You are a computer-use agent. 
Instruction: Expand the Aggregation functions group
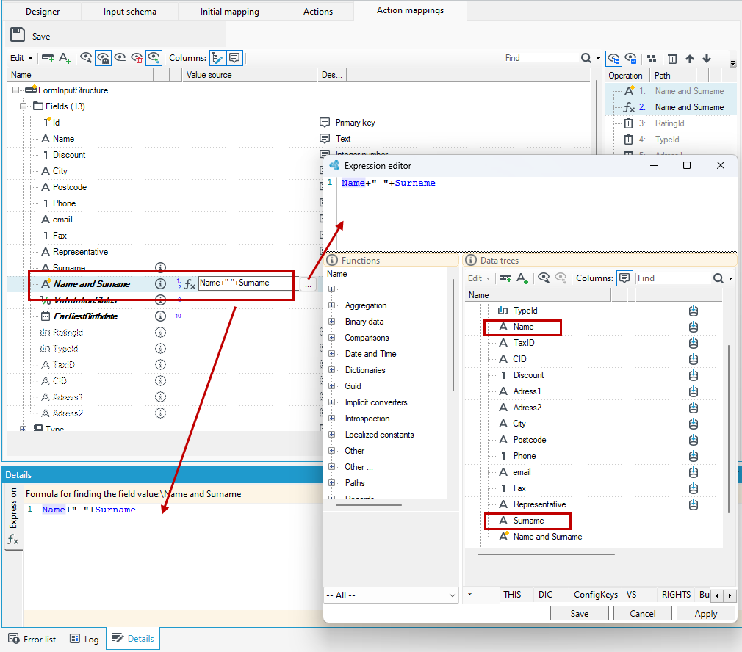(x=331, y=305)
